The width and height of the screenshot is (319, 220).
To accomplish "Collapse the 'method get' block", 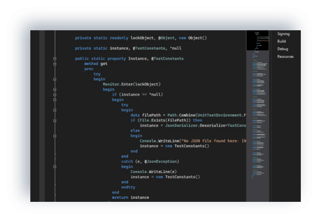I will tap(55, 64).
